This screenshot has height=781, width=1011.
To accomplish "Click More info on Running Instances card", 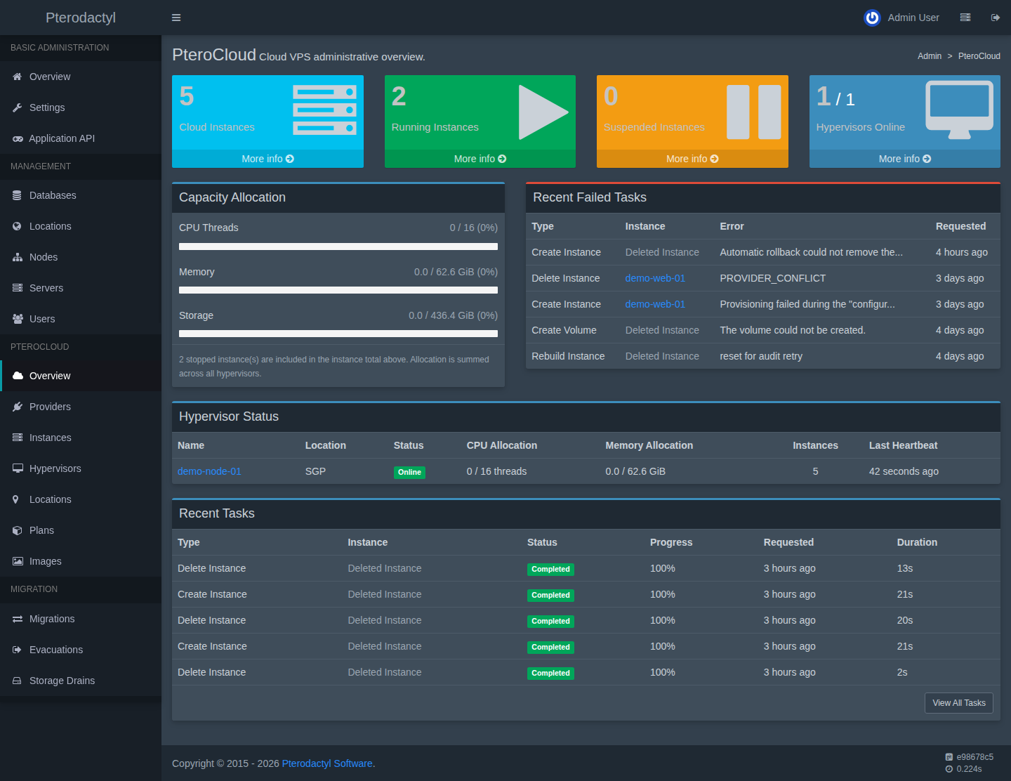I will pos(480,159).
